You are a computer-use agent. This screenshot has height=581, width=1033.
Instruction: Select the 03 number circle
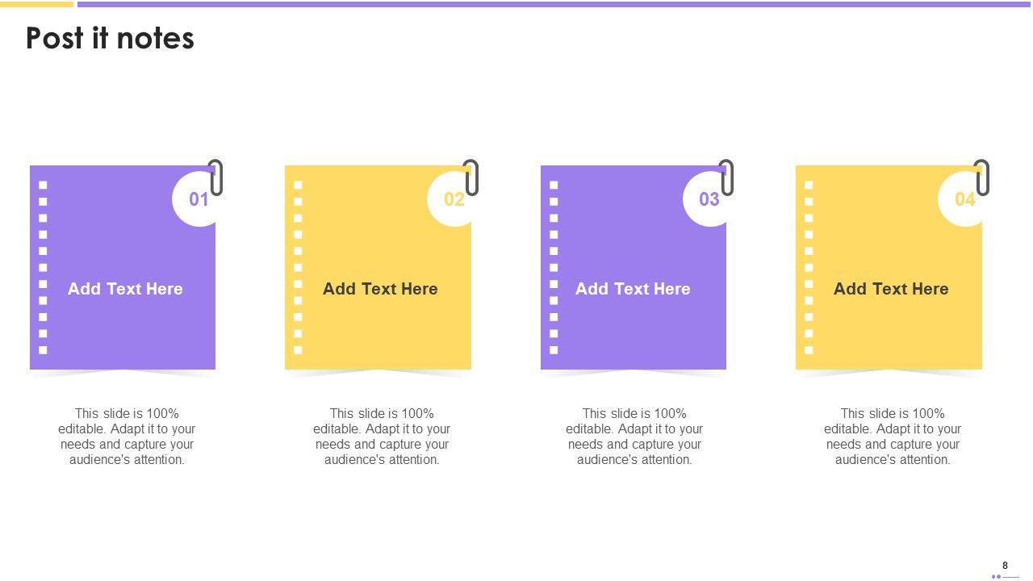[707, 199]
